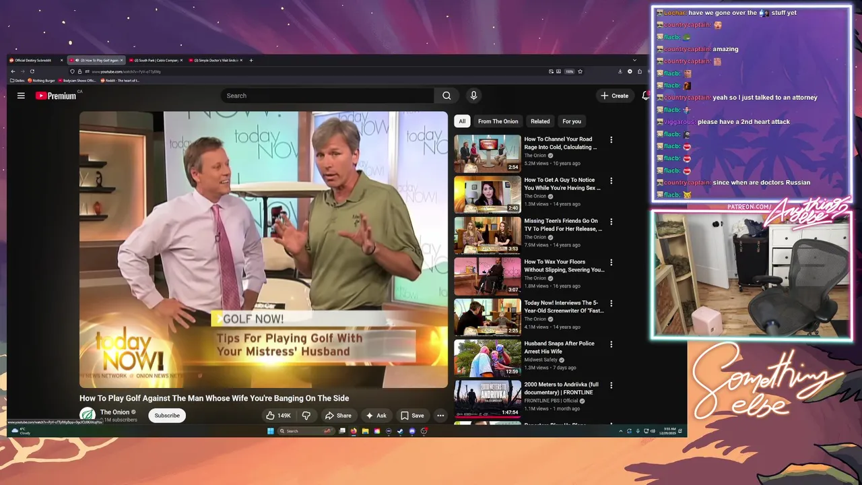
Task: Start voice search with the microphone
Action: tap(473, 96)
